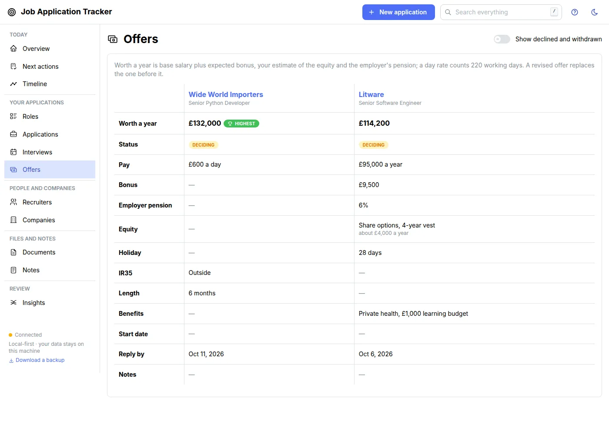Viewport: 609px width, 435px height.
Task: Click the Overview home icon
Action: point(13,48)
